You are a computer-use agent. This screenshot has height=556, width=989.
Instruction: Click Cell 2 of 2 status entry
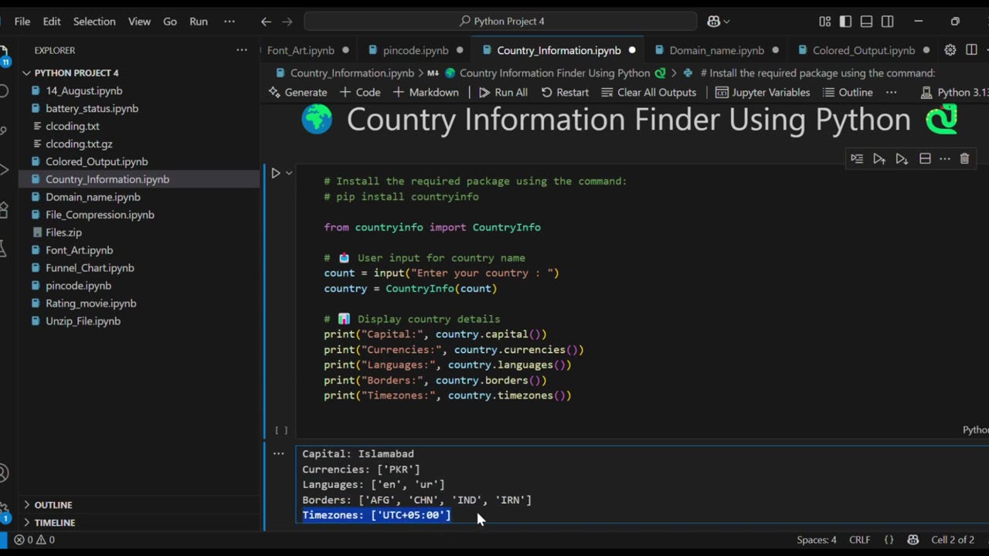953,540
